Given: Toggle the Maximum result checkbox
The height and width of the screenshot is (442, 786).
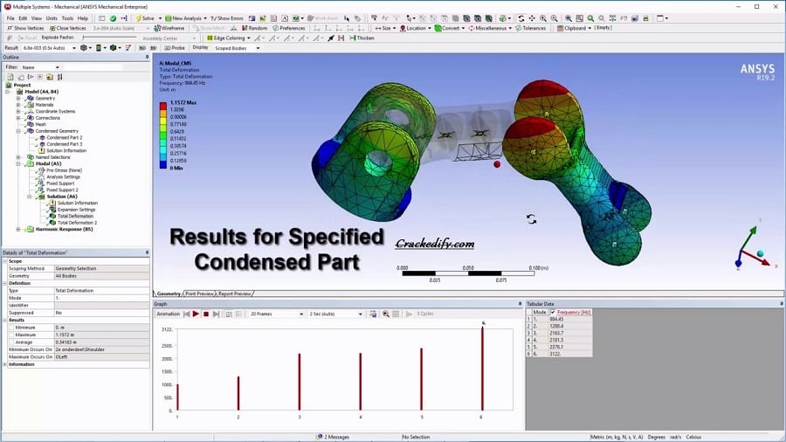Looking at the screenshot, I should click(11, 335).
